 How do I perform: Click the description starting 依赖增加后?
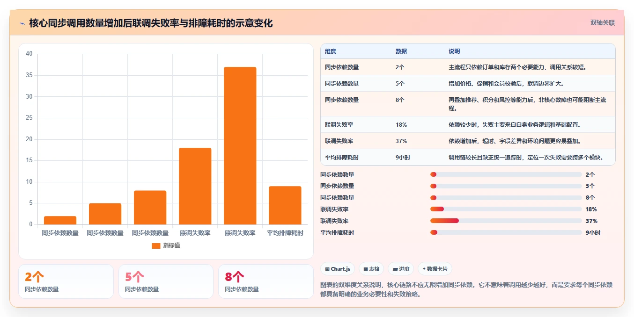click(515, 141)
